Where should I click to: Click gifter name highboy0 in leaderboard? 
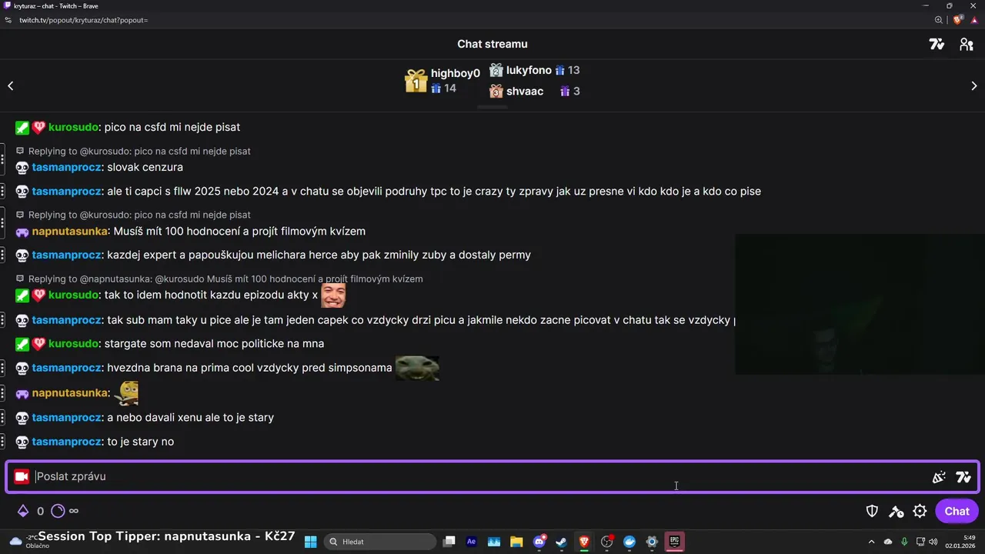pos(455,74)
